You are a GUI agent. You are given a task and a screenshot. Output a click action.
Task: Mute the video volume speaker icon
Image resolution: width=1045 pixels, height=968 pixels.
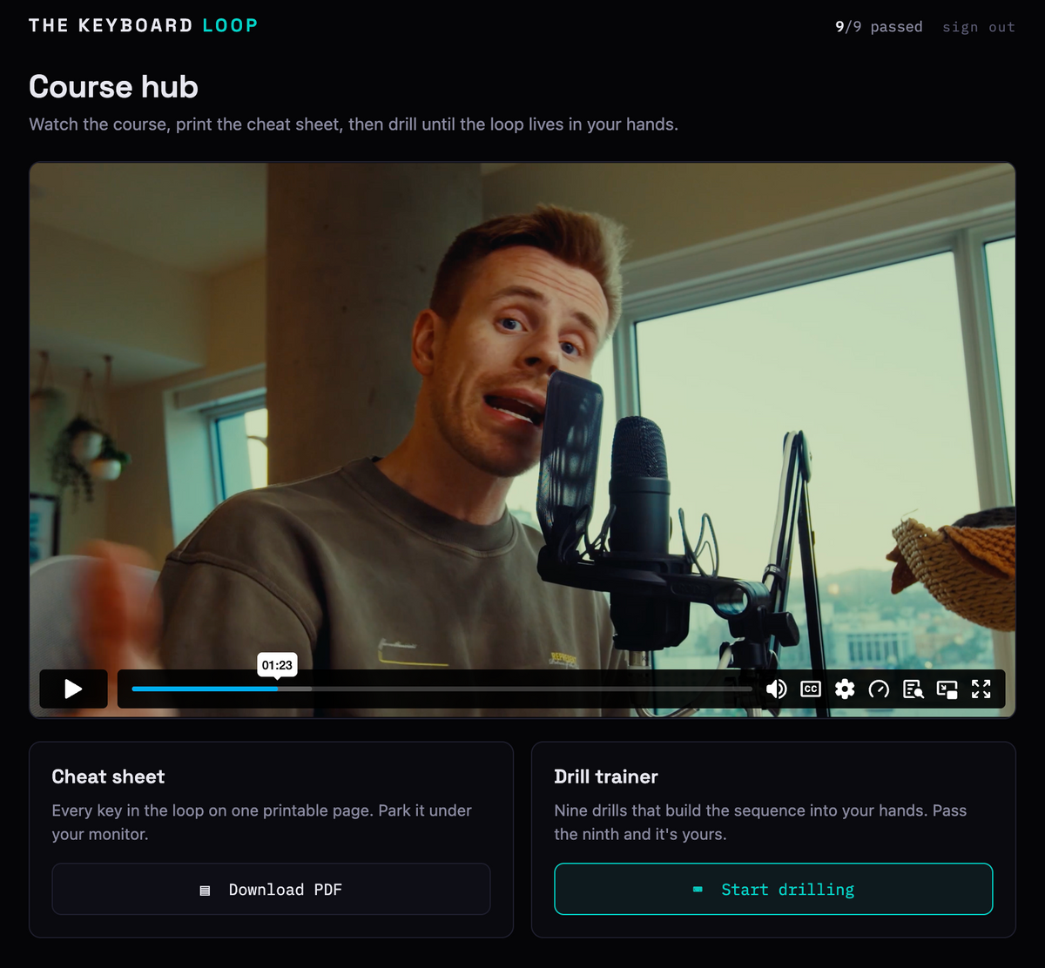[776, 689]
